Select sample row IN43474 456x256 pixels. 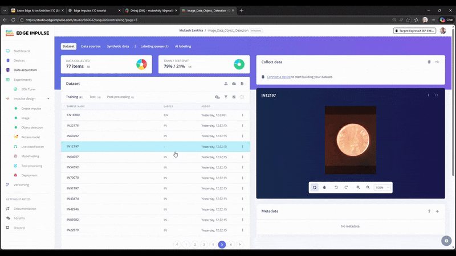(155, 199)
